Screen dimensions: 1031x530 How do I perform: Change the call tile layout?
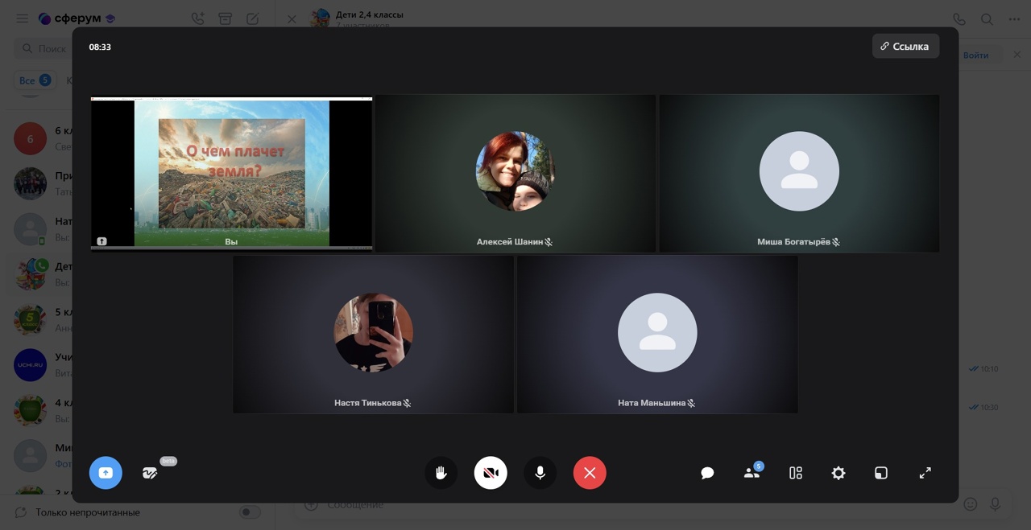pyautogui.click(x=796, y=473)
